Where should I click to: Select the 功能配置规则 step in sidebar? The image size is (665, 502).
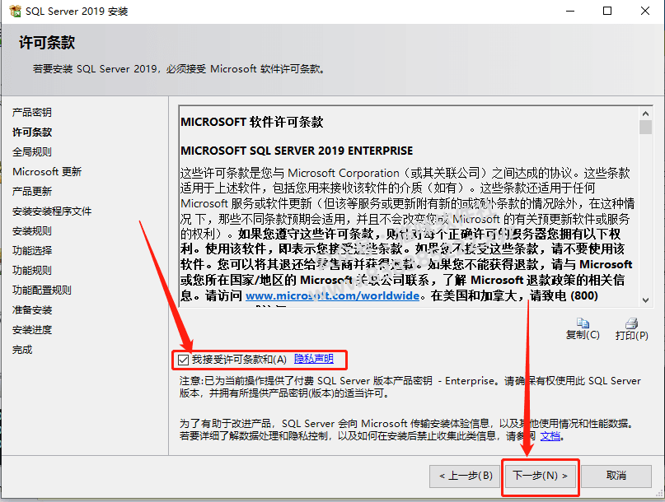(41, 291)
